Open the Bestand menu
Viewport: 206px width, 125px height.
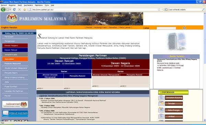click(4, 5)
